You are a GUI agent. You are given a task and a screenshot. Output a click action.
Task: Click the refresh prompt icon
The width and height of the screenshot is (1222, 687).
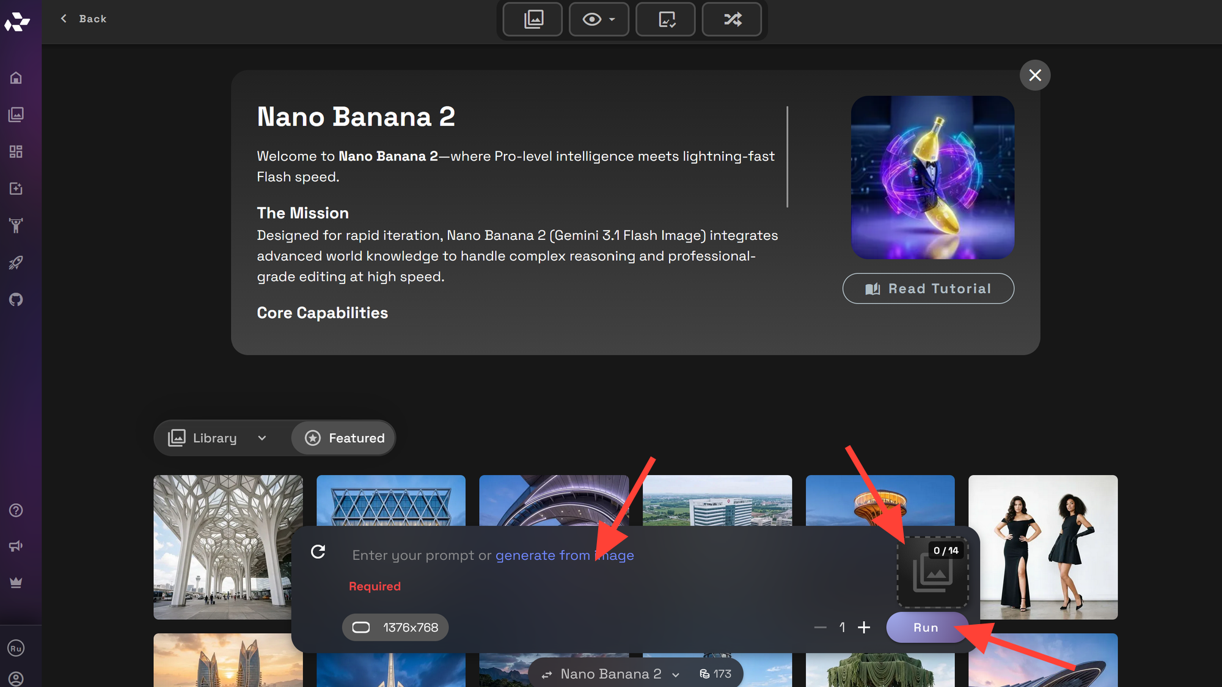[318, 552]
